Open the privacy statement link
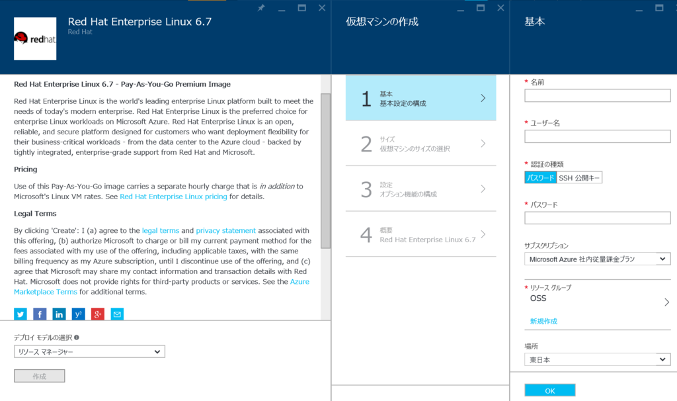677x401 pixels. click(225, 231)
